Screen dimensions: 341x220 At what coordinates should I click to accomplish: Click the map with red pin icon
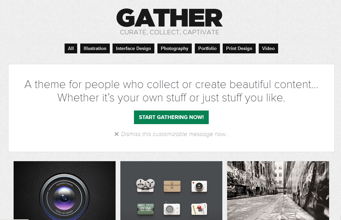[199, 209]
